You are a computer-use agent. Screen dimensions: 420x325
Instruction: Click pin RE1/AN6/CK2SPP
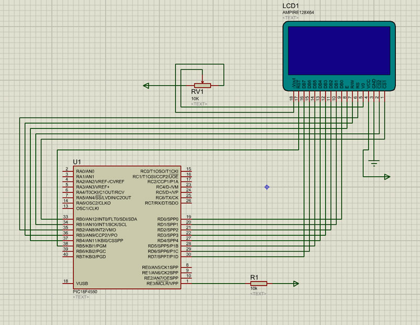pyautogui.click(x=160, y=273)
